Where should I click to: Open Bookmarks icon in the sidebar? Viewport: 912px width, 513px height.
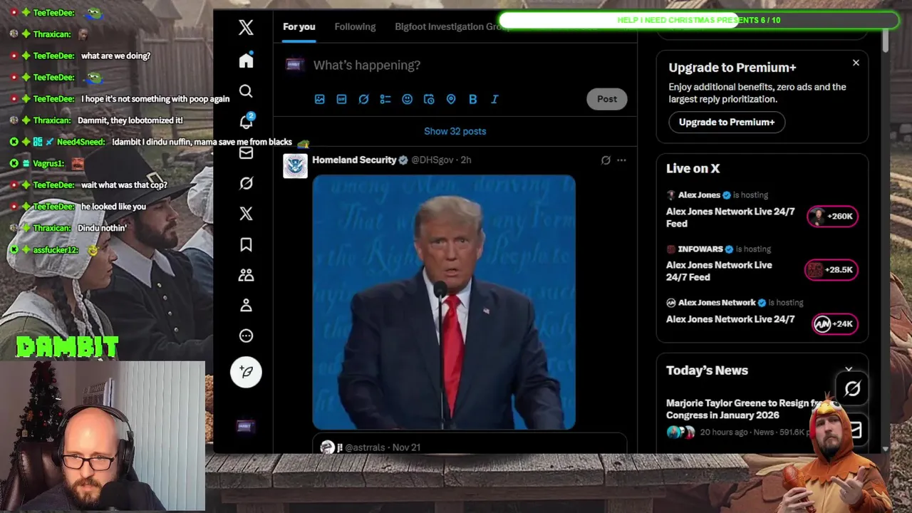(x=246, y=244)
